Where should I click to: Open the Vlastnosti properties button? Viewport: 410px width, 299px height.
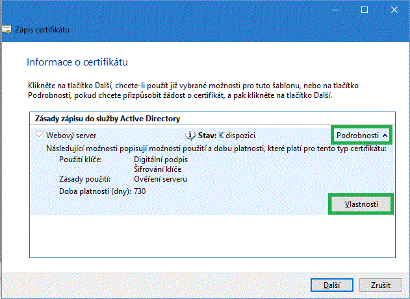click(361, 204)
